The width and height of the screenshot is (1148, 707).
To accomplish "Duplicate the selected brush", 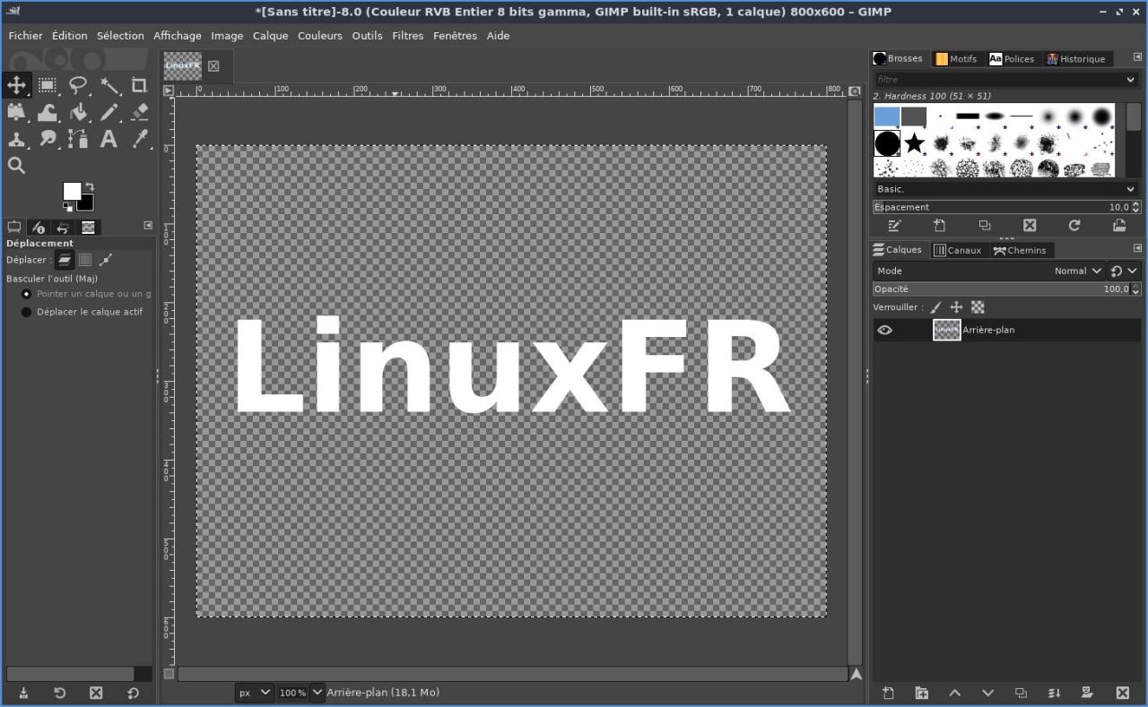I will 985,226.
